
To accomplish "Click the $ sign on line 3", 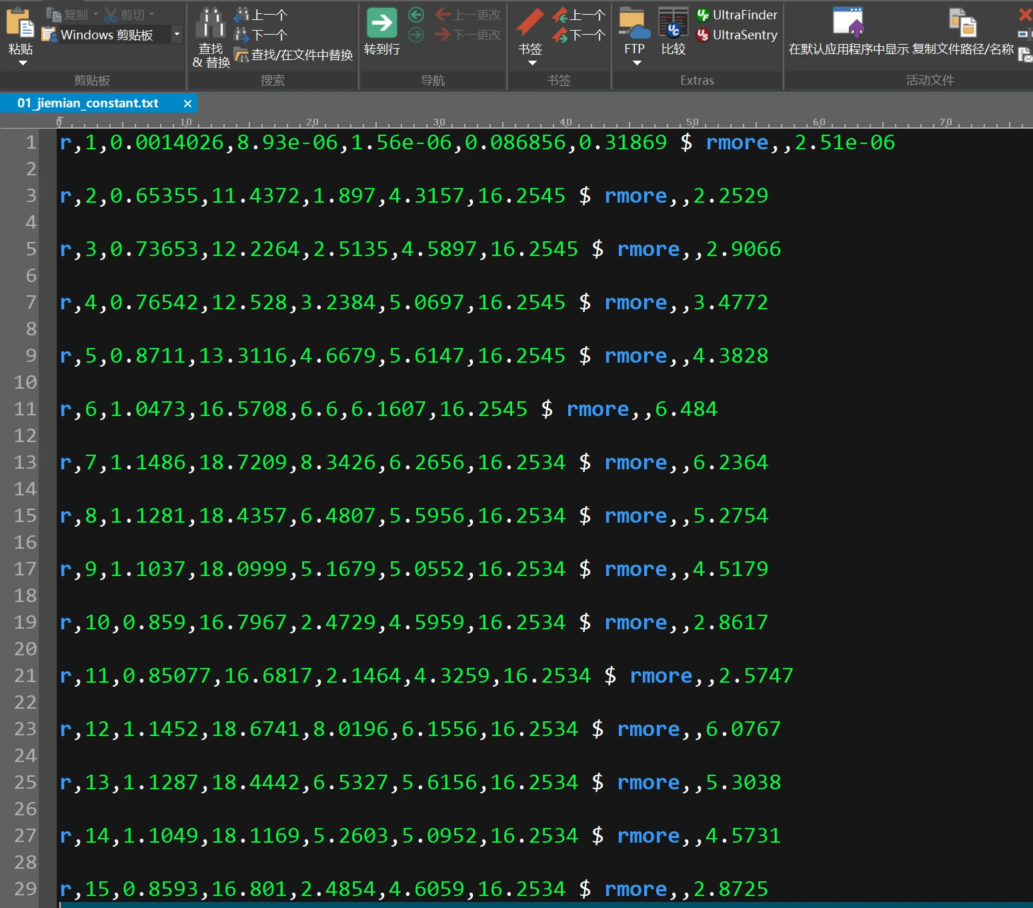I will (x=585, y=195).
